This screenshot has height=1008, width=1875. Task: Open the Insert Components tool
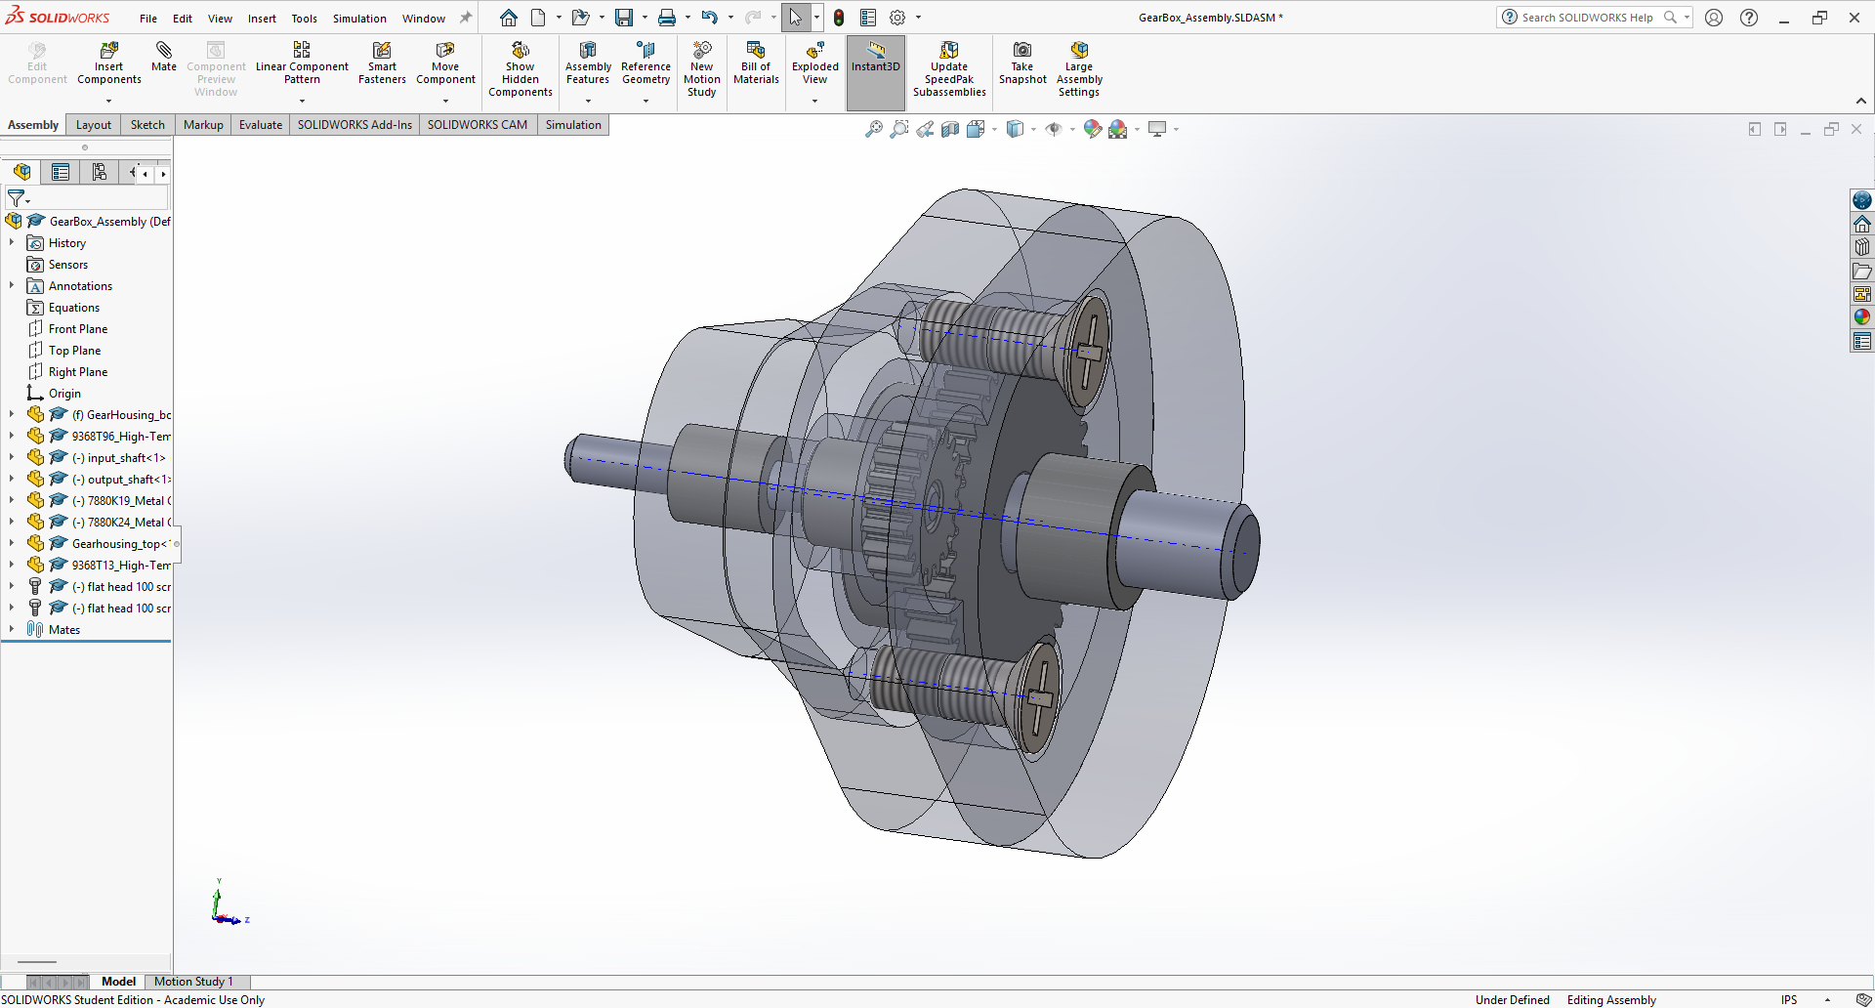click(x=109, y=63)
